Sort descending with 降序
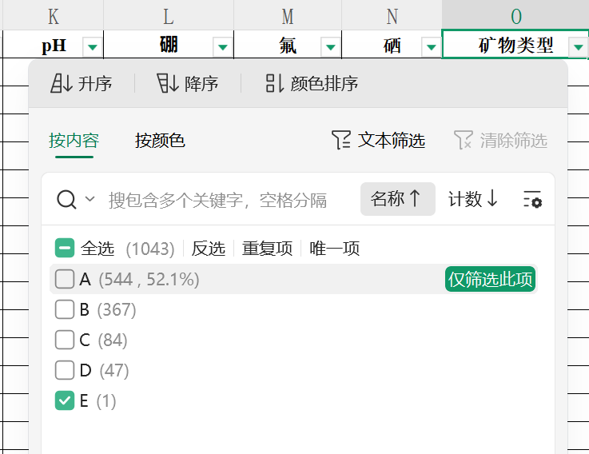This screenshot has height=454, width=589. click(188, 83)
